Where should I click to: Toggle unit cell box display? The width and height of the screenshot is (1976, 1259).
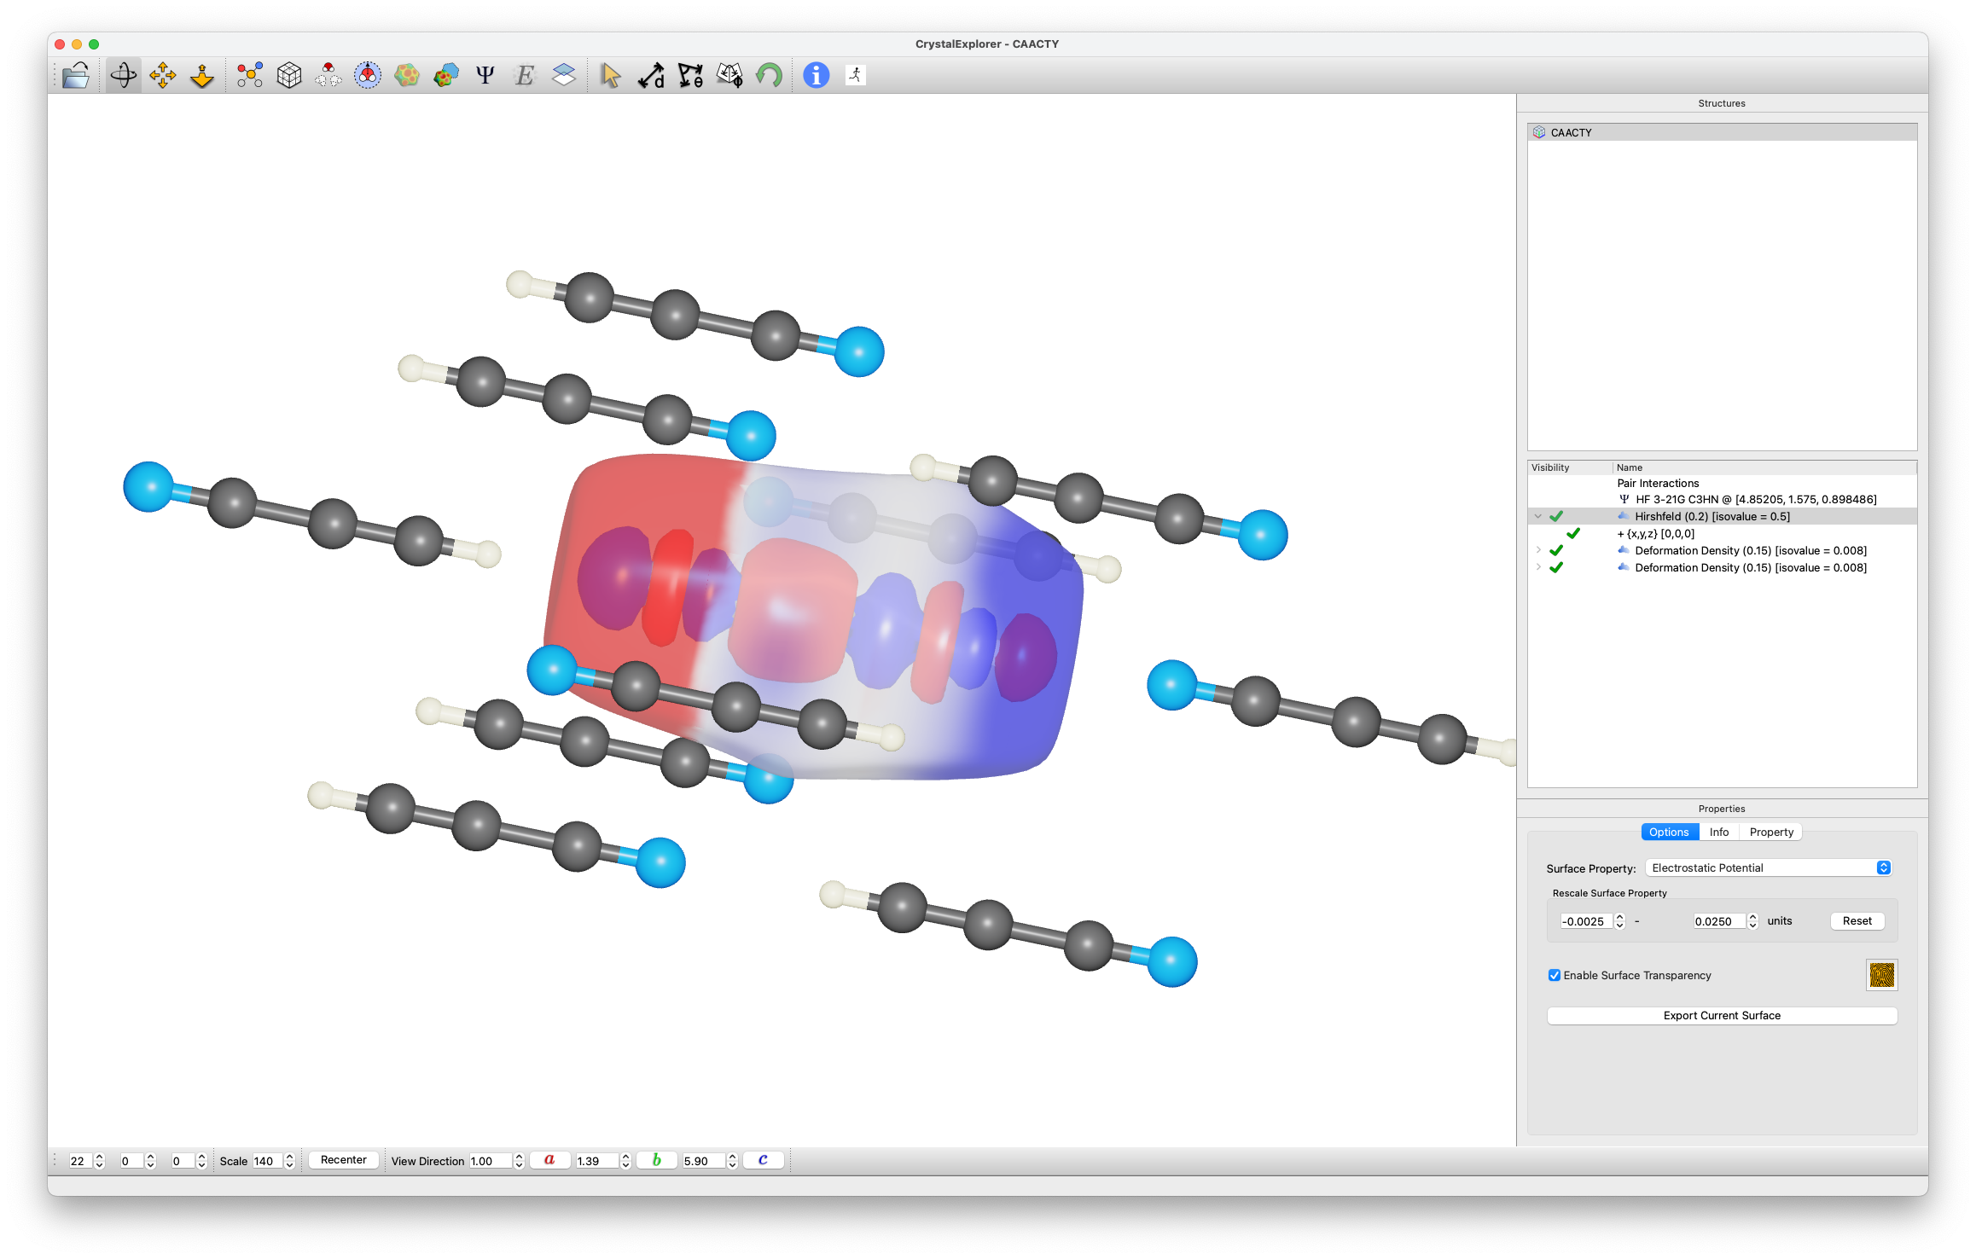pos(289,76)
